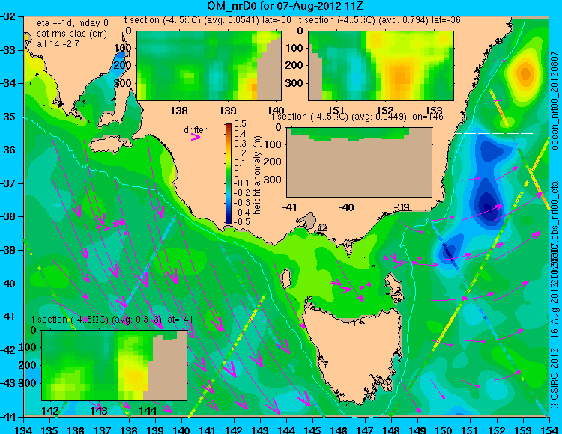Click the vertical 16-Aug-2012 date text

pos(555,311)
